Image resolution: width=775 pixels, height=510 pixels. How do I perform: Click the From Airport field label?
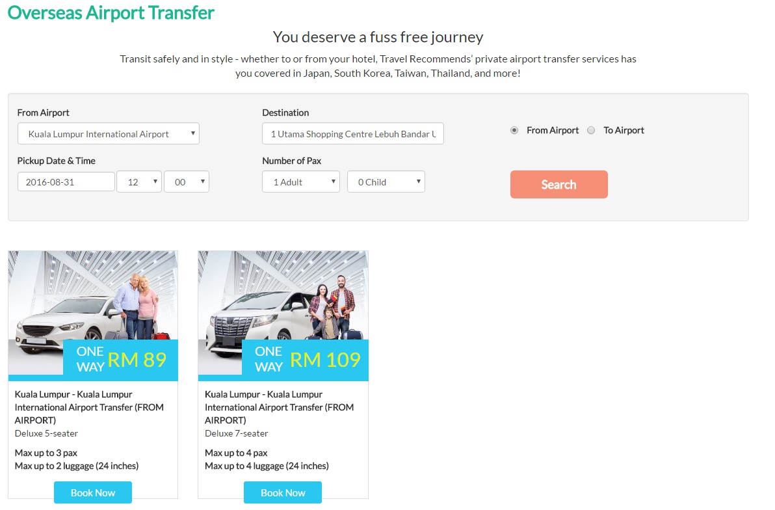tap(43, 113)
